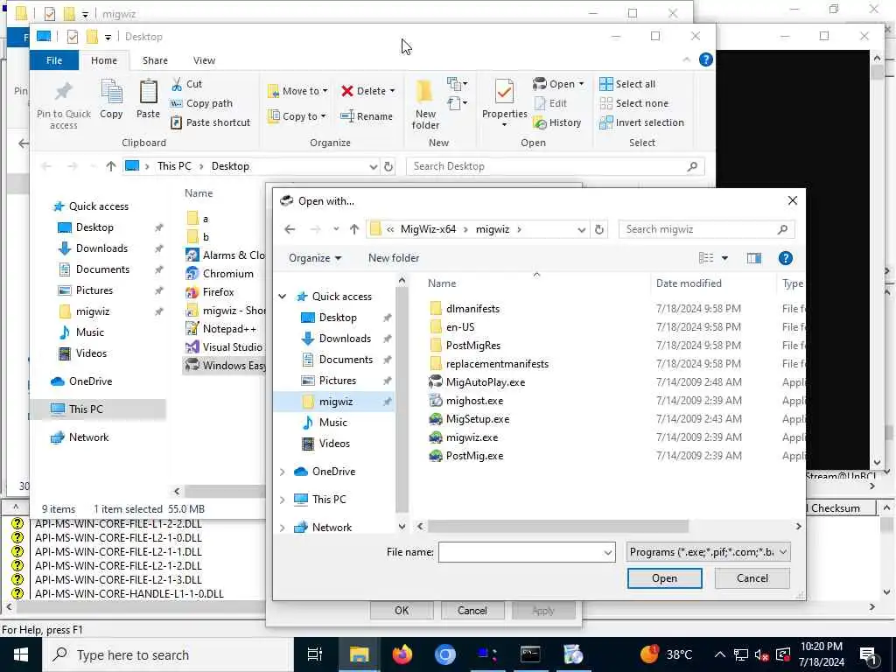Screen dimensions: 896x672
Task: Open the Organize menu in dialog
Action: pyautogui.click(x=315, y=258)
